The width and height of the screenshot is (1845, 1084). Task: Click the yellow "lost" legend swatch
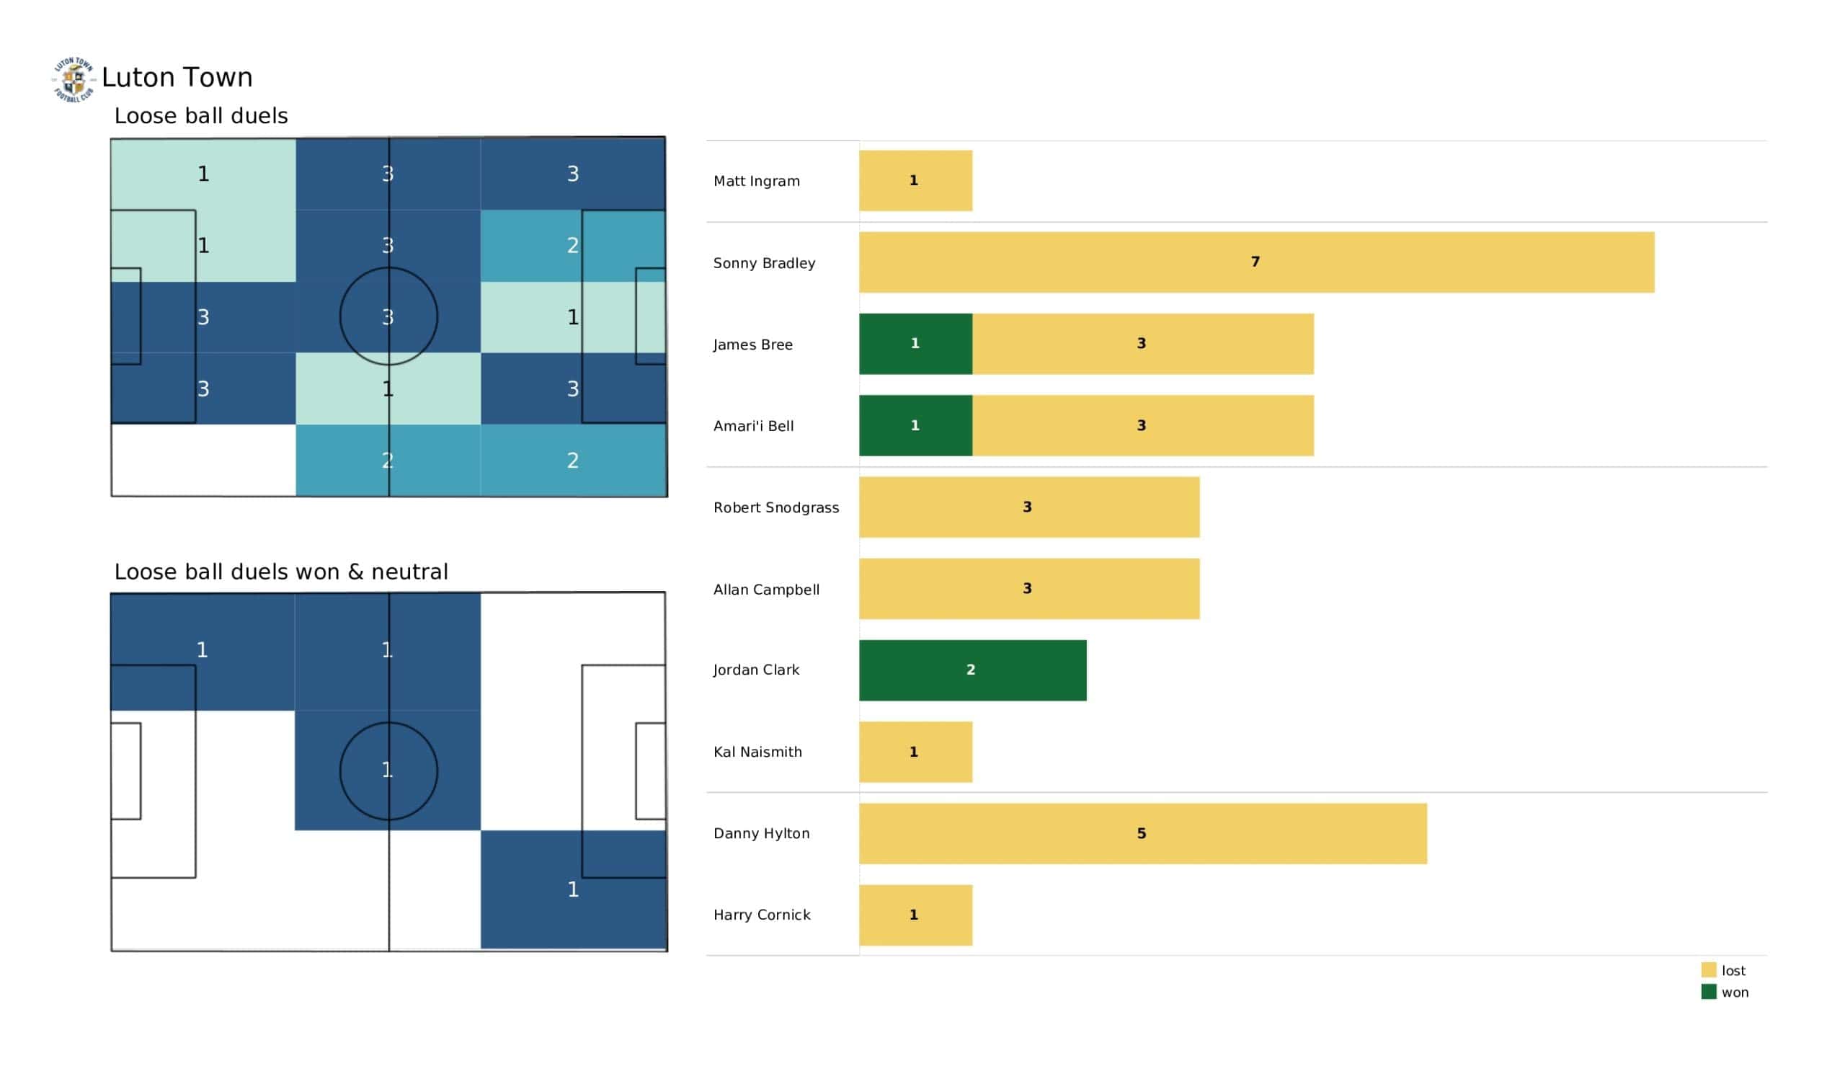click(x=1708, y=969)
